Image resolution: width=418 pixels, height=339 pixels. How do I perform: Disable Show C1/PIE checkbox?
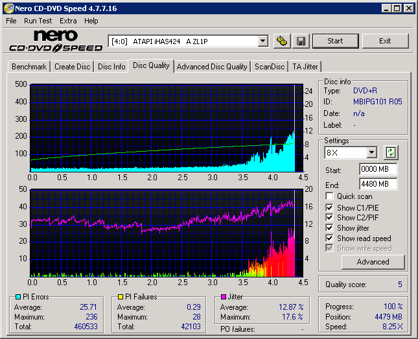click(x=330, y=207)
